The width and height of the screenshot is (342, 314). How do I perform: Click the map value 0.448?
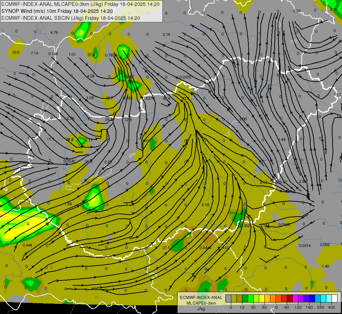click(27, 245)
